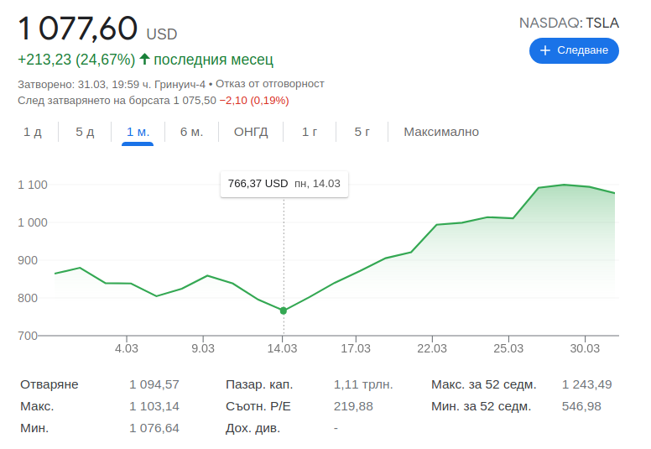
Task: Click the Дох. див. label
Action: tap(253, 428)
